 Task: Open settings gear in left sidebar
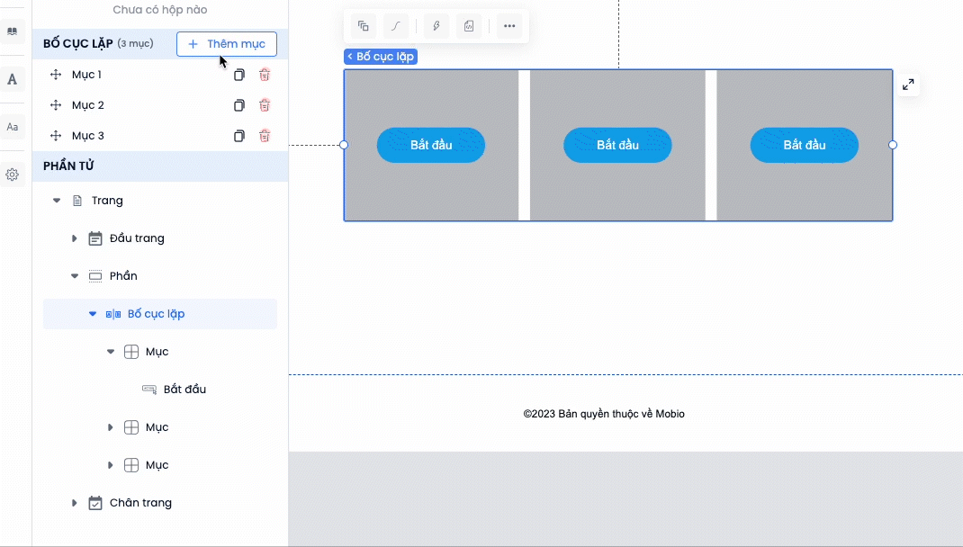13,175
